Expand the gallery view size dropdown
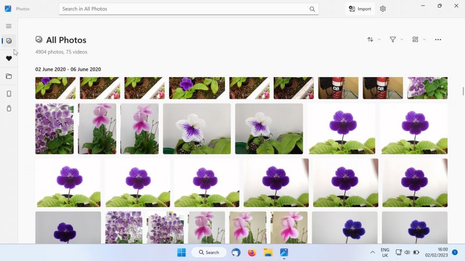The image size is (465, 261). [x=419, y=39]
